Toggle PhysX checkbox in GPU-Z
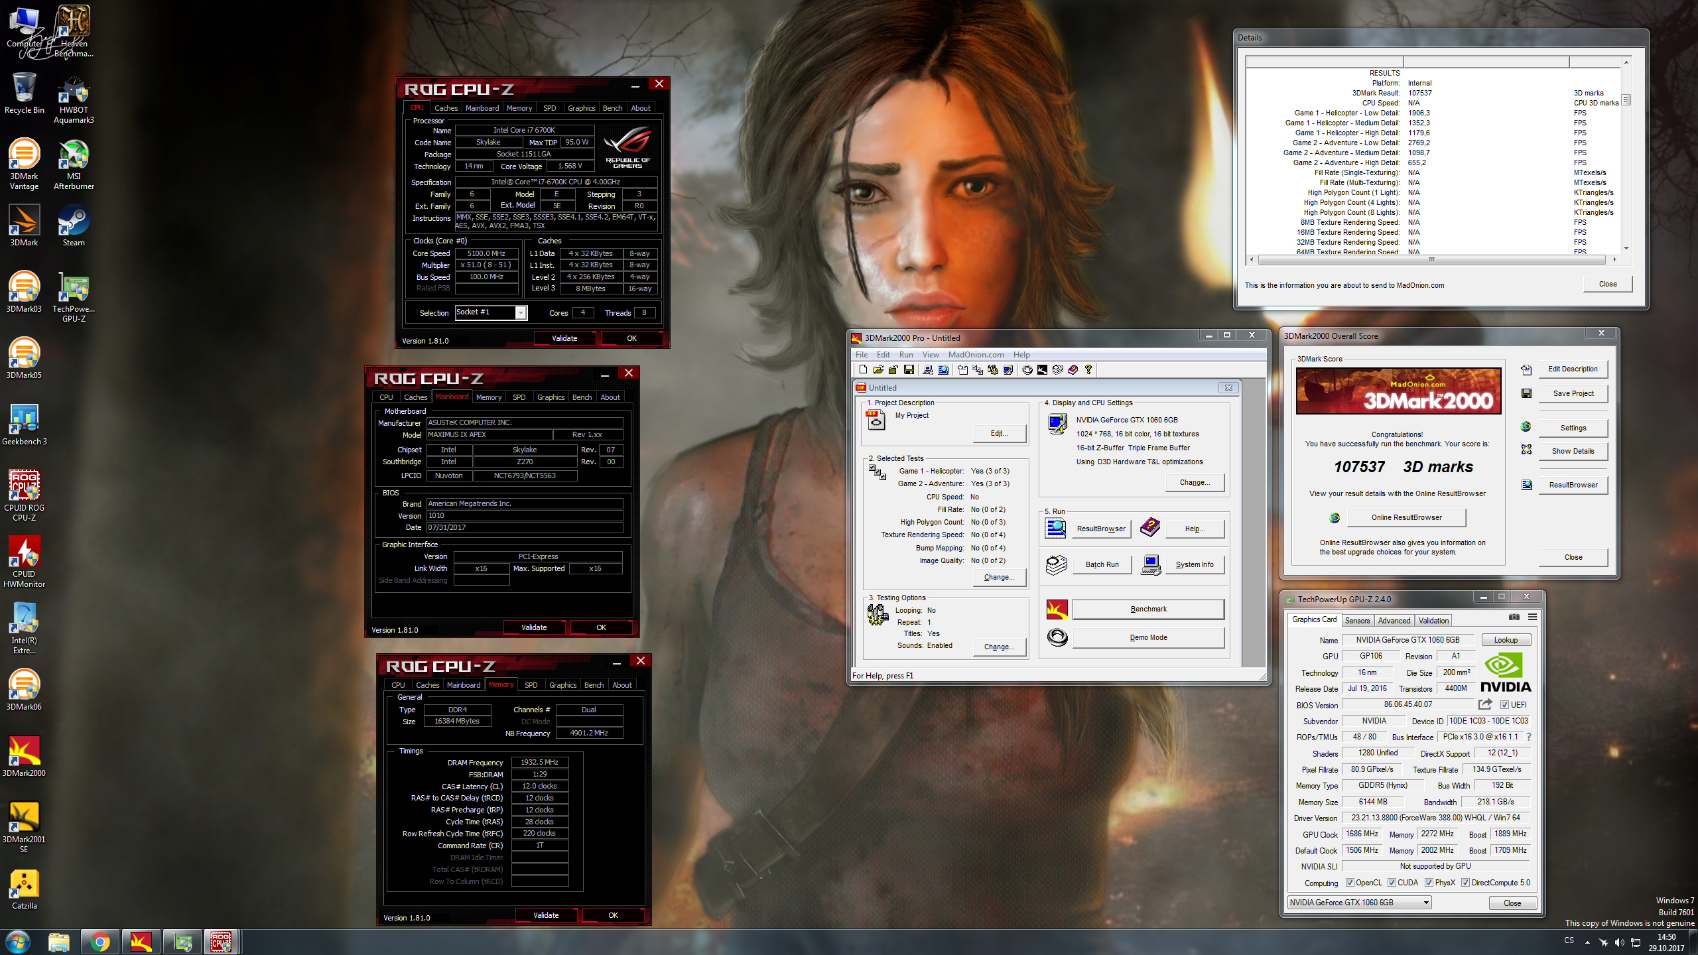The height and width of the screenshot is (955, 1698). click(1429, 883)
